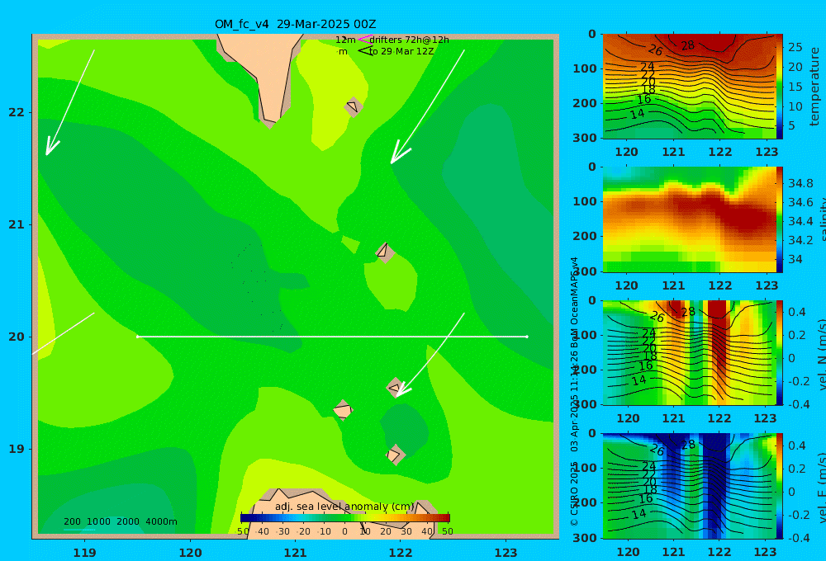This screenshot has height=561, width=826.
Task: Click the 'adj. sea level anomaly (cm)' label
Action: pyautogui.click(x=344, y=507)
